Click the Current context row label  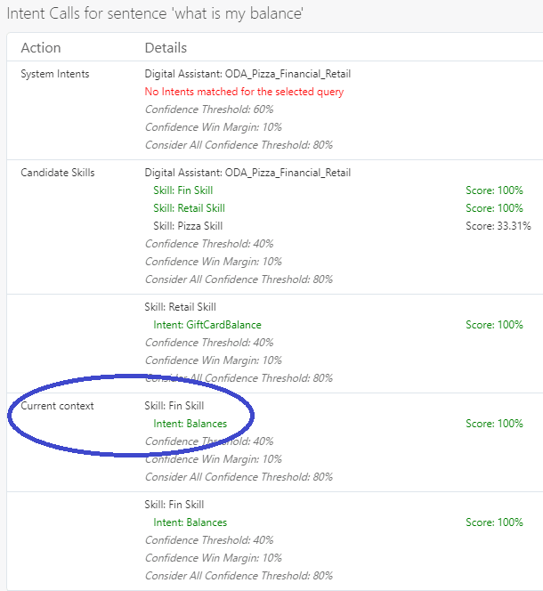click(57, 406)
